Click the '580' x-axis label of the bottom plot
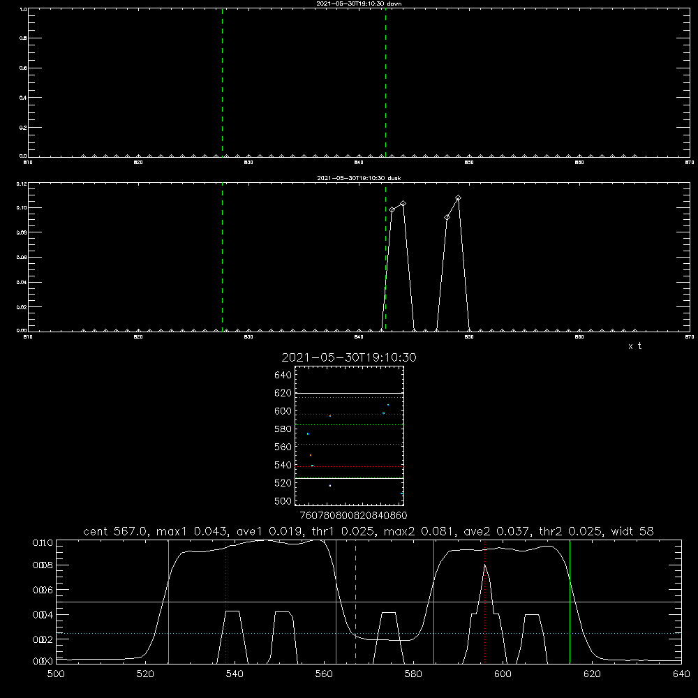698x698 pixels. [413, 674]
